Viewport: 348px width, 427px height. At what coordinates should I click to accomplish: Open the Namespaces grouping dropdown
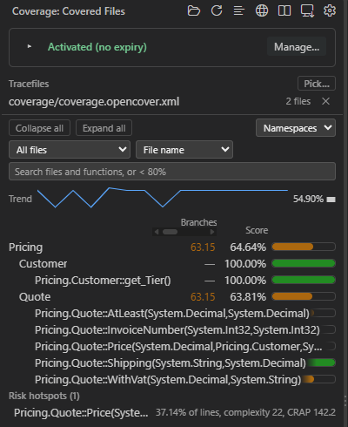click(x=296, y=128)
